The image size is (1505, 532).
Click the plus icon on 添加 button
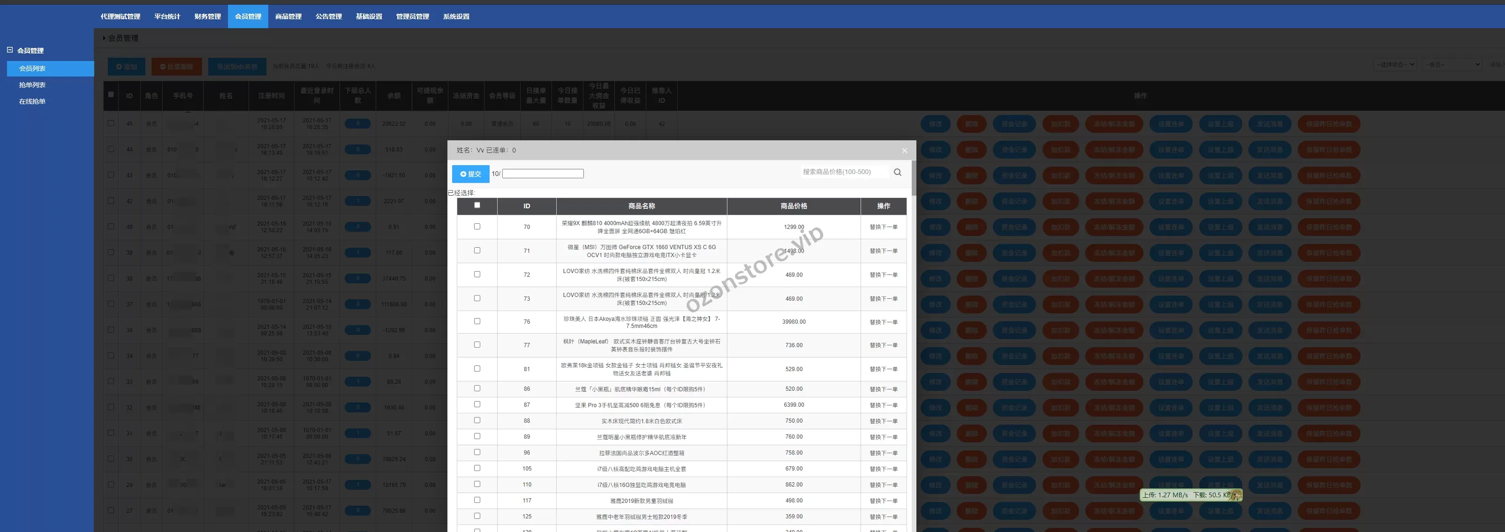119,67
